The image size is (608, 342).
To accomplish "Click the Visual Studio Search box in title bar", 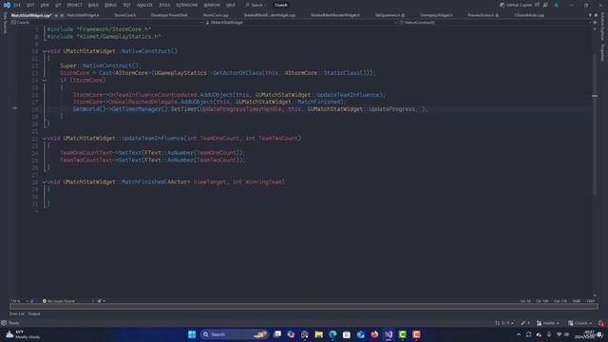I will tap(256, 5).
